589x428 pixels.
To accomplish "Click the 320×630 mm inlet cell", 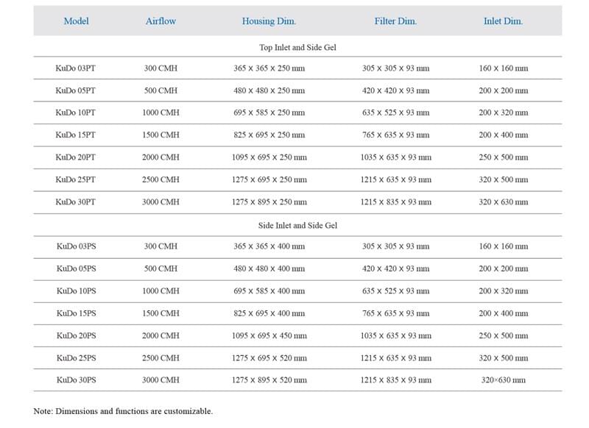I will point(503,380).
